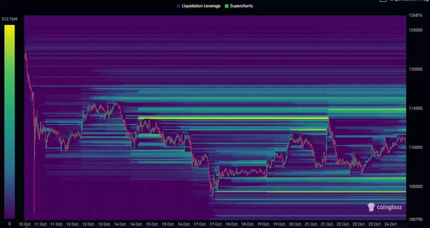Toggle the Supercharts series label
The image size is (430, 228).
(x=241, y=6)
